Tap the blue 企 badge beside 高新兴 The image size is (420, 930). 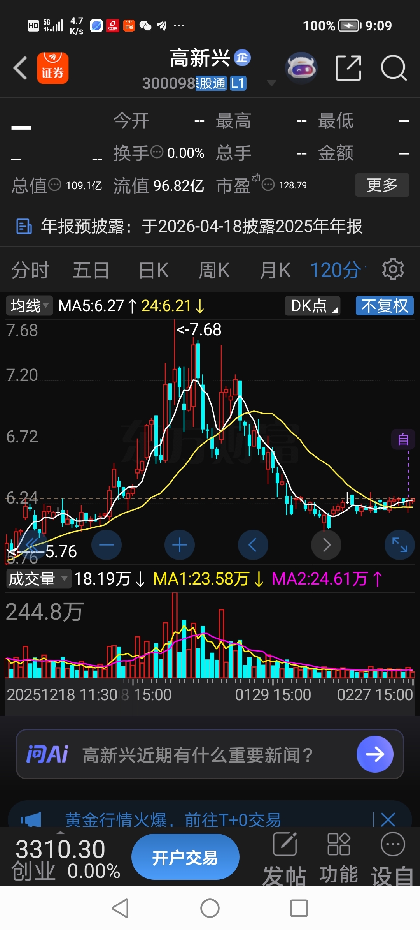[x=242, y=58]
